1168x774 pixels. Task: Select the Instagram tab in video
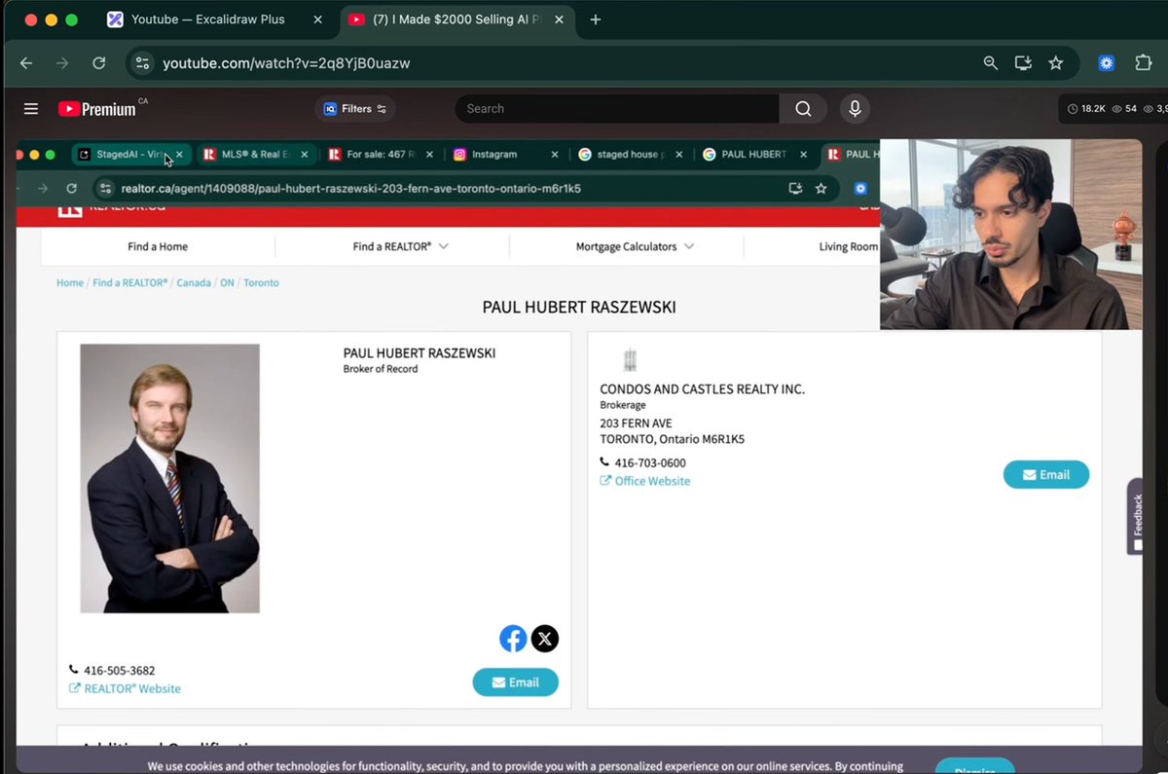click(506, 154)
